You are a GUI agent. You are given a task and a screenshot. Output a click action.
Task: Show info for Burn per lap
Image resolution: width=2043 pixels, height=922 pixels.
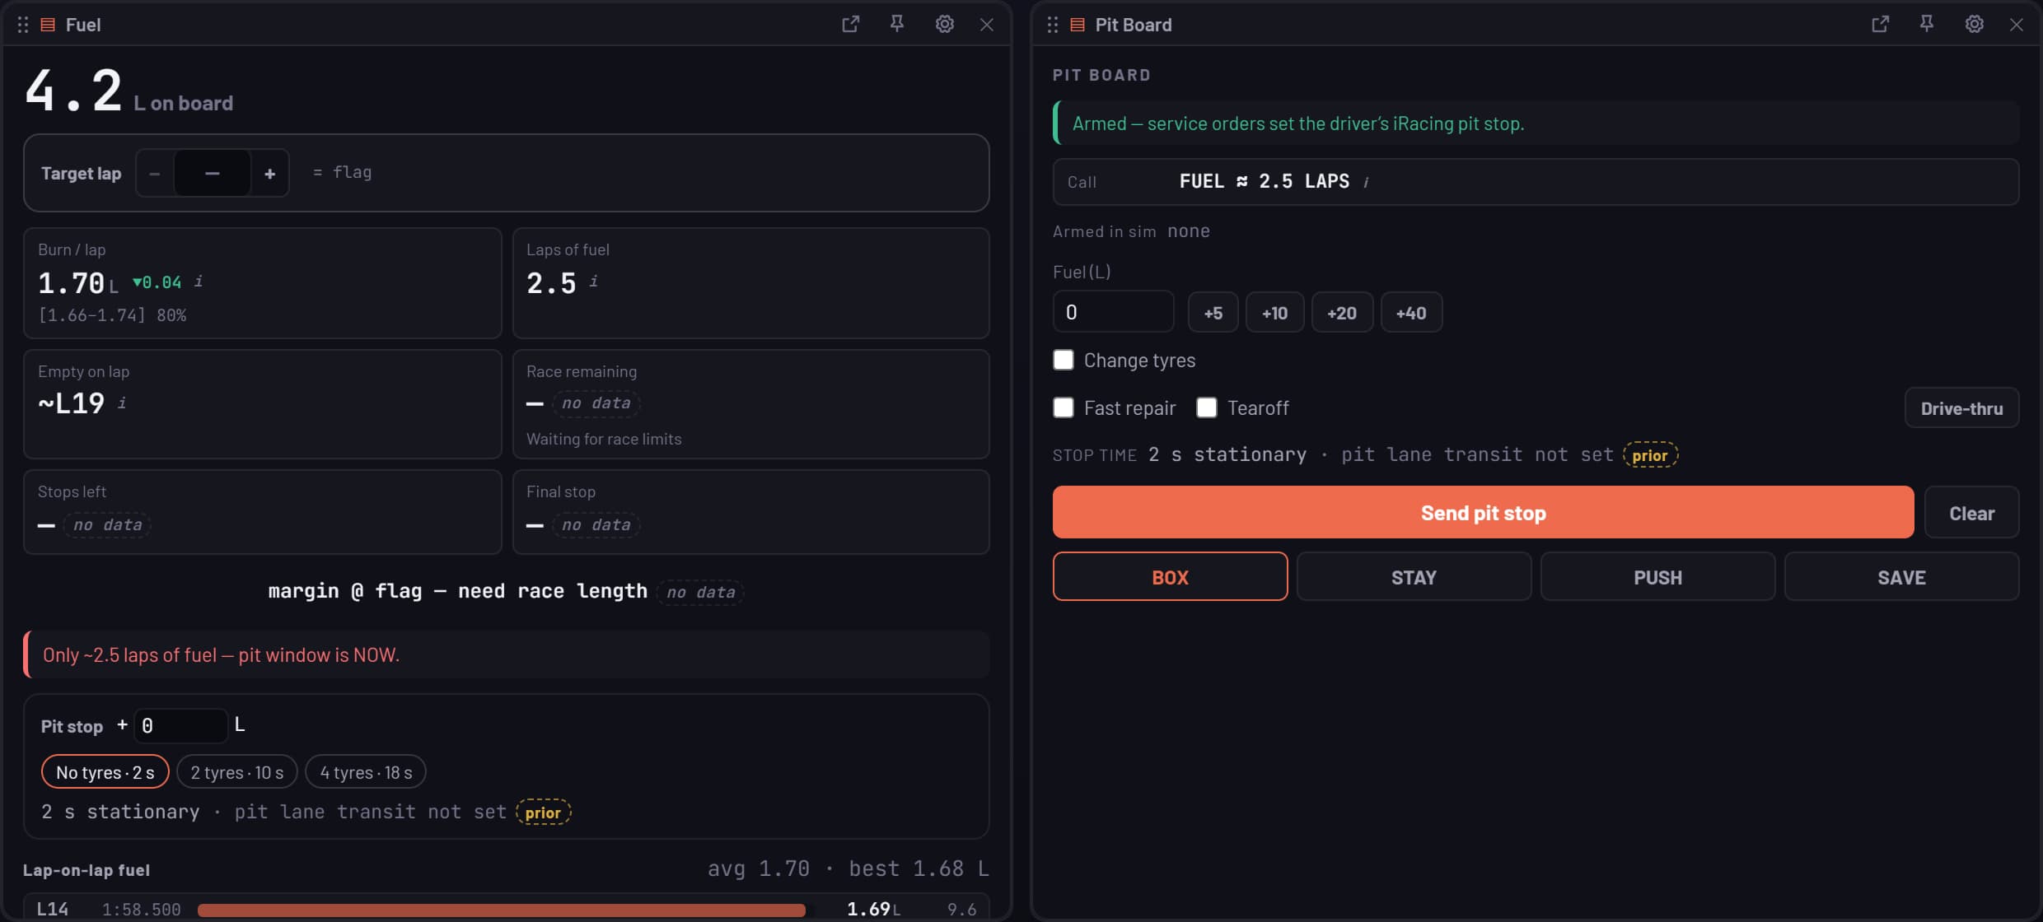pos(199,282)
